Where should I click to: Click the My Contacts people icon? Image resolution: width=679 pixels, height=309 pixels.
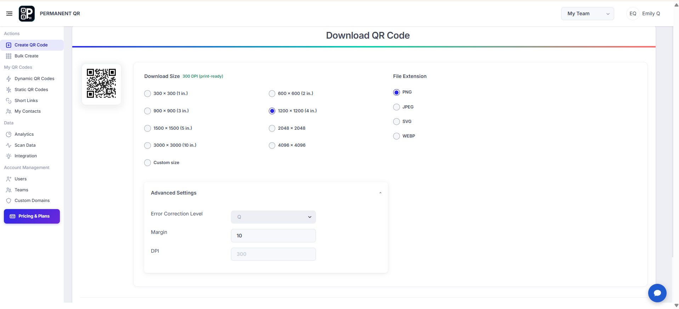click(x=9, y=111)
